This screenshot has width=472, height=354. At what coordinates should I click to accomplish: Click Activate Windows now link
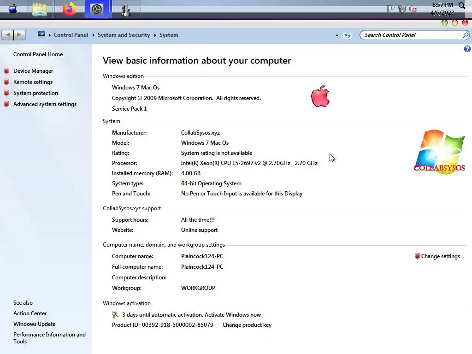[233, 315]
